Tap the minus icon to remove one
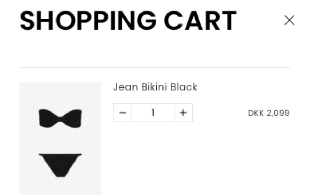This screenshot has height=195, width=314. 122,113
